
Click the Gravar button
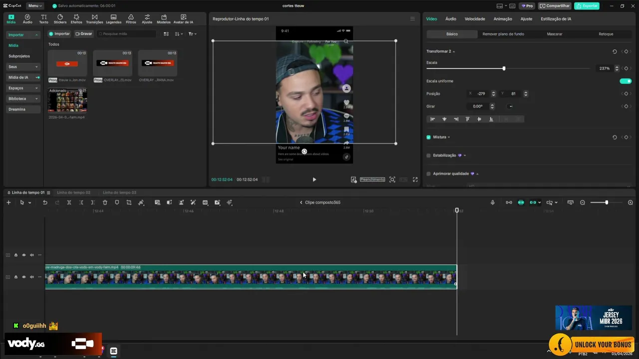coord(84,34)
